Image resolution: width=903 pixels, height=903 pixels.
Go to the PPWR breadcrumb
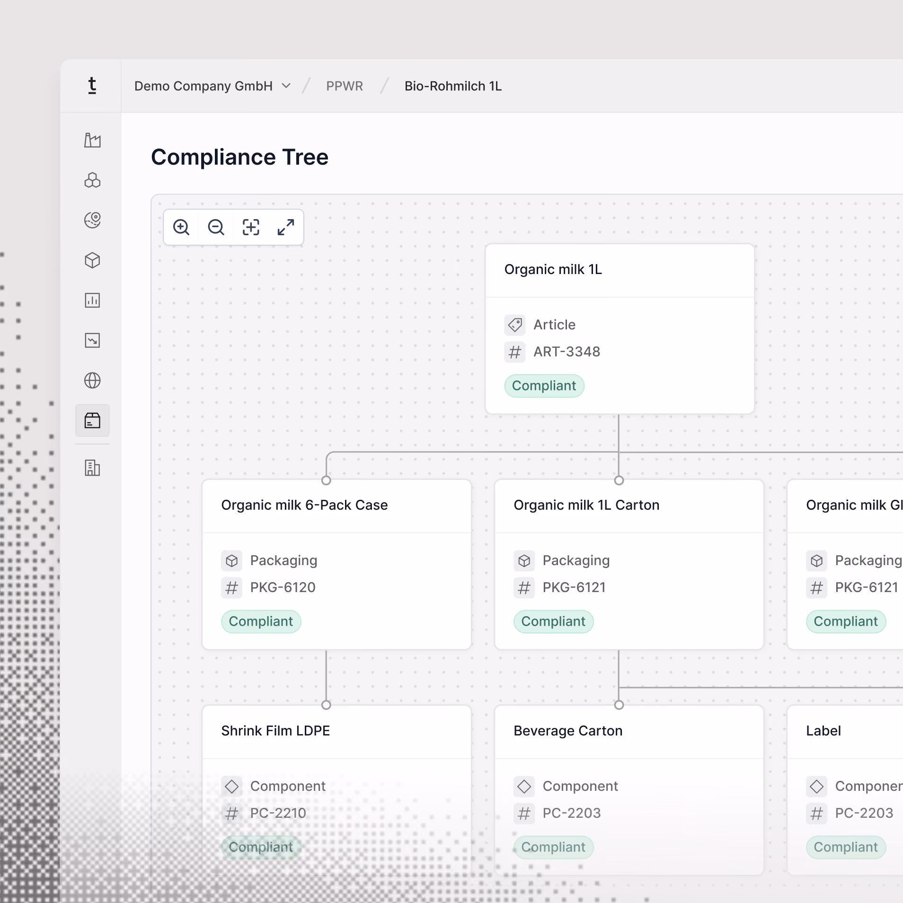click(x=345, y=86)
